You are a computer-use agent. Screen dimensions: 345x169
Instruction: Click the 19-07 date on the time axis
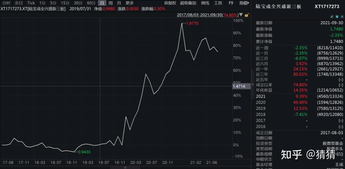[104, 163]
